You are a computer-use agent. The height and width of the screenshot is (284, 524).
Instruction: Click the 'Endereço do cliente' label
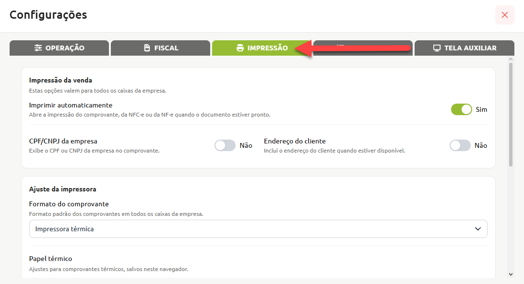click(295, 142)
